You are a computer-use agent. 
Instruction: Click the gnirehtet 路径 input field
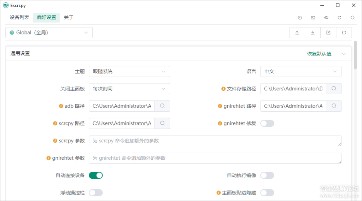[293, 106]
